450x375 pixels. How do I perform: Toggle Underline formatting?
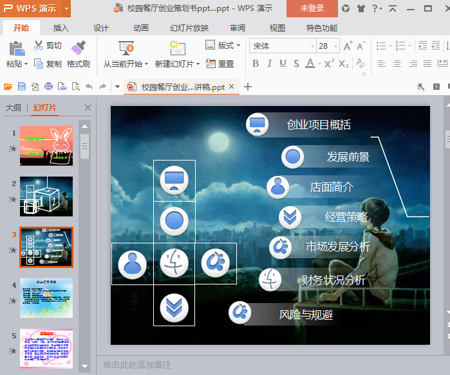coord(283,64)
